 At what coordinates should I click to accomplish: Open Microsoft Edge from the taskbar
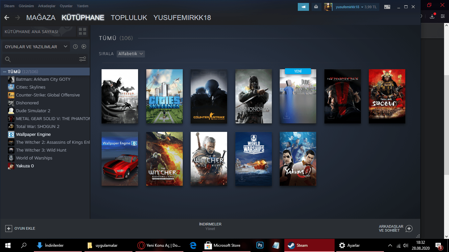pyautogui.click(x=193, y=245)
